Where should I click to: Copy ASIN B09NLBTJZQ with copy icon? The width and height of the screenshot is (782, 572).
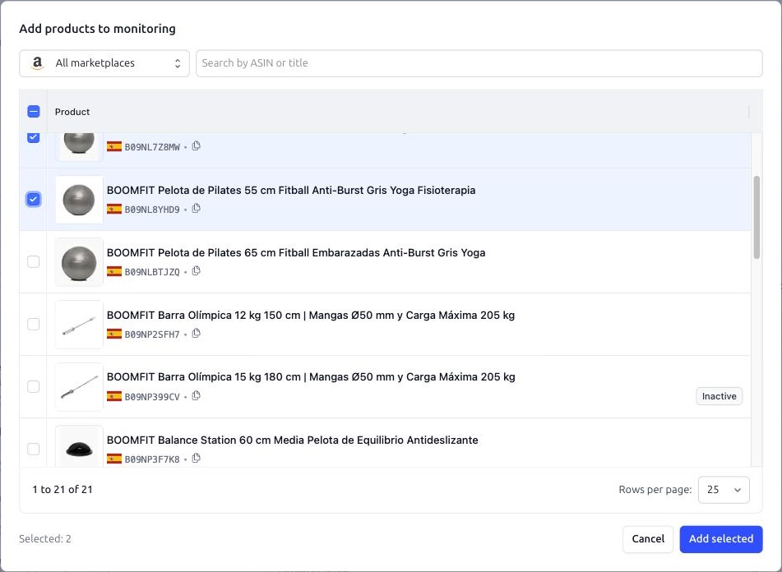(x=196, y=271)
